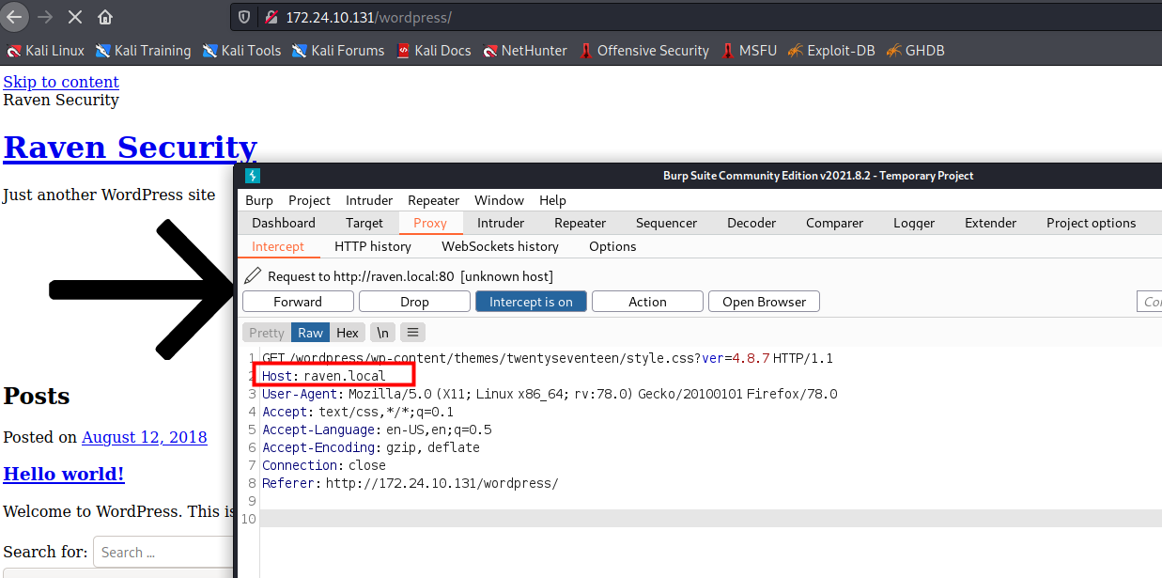1162x578 pixels.
Task: Open the Kali Forums bookmark
Action: (x=338, y=51)
